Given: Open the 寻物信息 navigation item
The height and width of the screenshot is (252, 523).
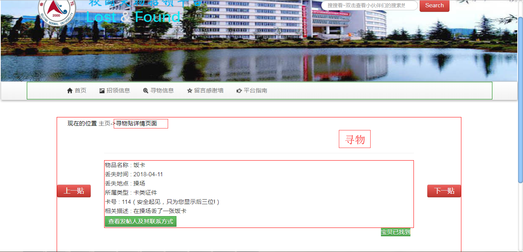Looking at the screenshot, I should [159, 91].
